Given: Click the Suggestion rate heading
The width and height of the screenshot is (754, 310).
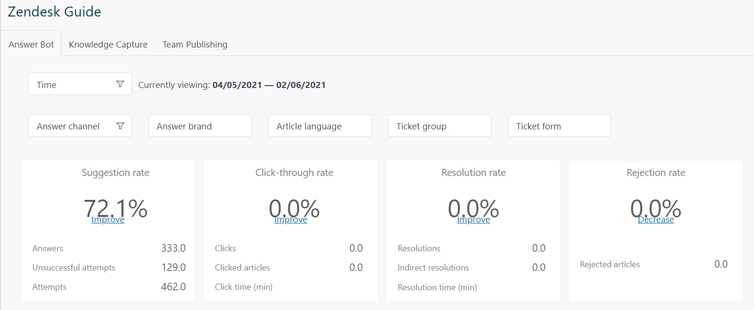Looking at the screenshot, I should pos(115,173).
